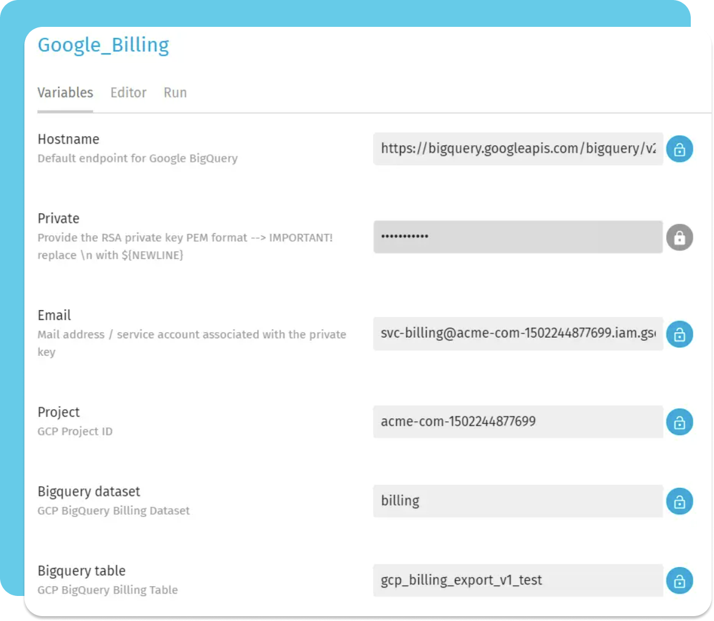714x621 pixels.
Task: Click inside the Hostname URL input
Action: point(518,148)
